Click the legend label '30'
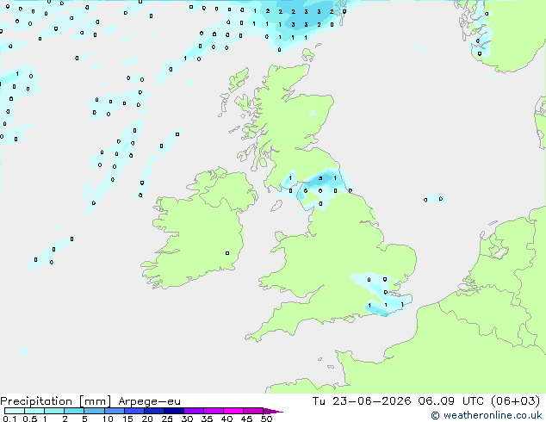The width and height of the screenshot is (546, 422). pos(187,419)
